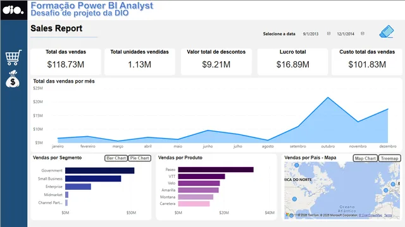Select the Midmarket segment bar

tap(66, 195)
